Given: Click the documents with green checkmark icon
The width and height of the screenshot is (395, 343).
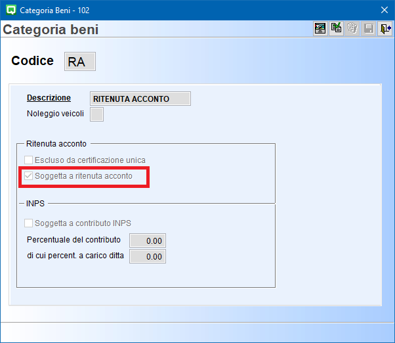Looking at the screenshot, I should tap(336, 29).
